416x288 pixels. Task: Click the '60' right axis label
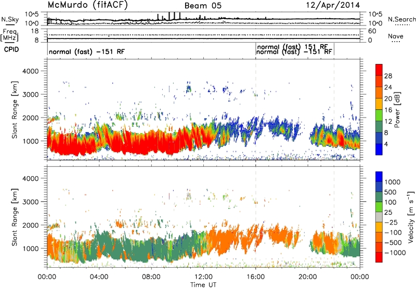coord(372,31)
